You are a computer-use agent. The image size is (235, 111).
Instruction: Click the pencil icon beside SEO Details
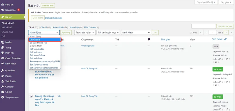pyautogui.click(x=226, y=39)
